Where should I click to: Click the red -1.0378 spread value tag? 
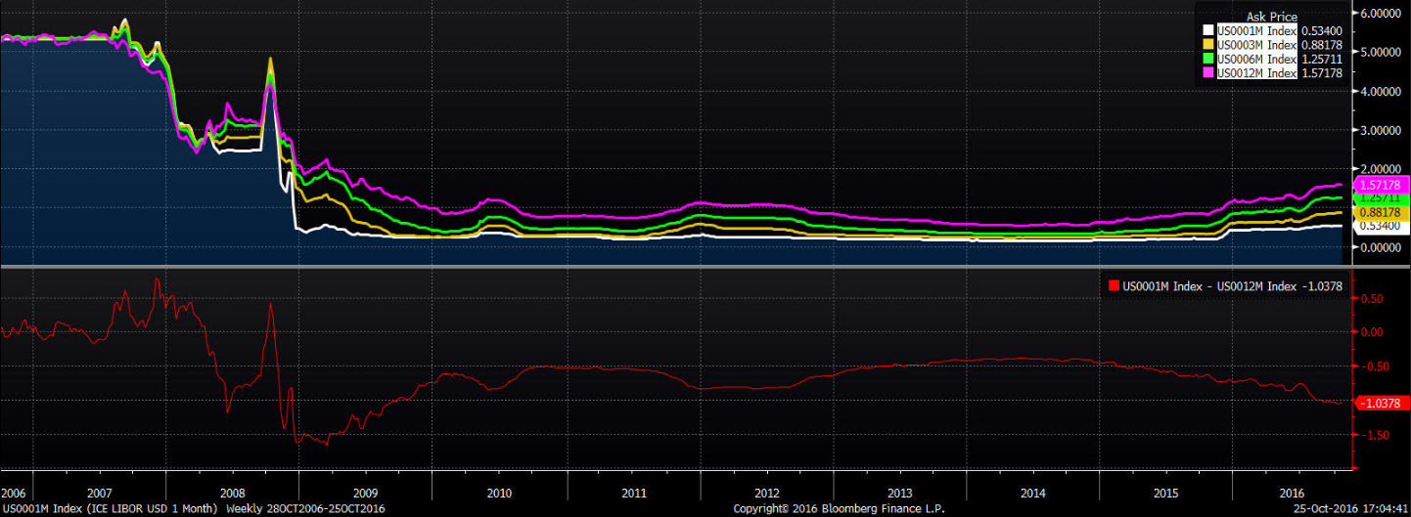tap(1378, 403)
